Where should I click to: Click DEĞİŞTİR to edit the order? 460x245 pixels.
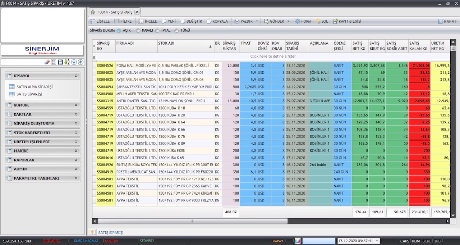192,21
